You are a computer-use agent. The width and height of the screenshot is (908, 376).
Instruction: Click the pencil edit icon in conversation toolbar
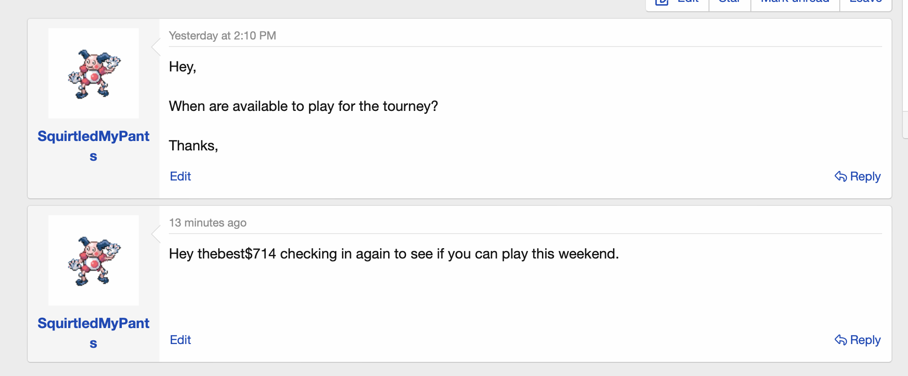tap(662, 2)
